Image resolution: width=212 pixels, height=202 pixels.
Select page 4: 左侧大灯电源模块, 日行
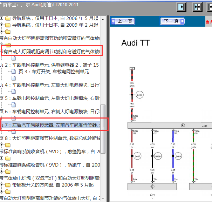pyautogui.click(x=50, y=85)
